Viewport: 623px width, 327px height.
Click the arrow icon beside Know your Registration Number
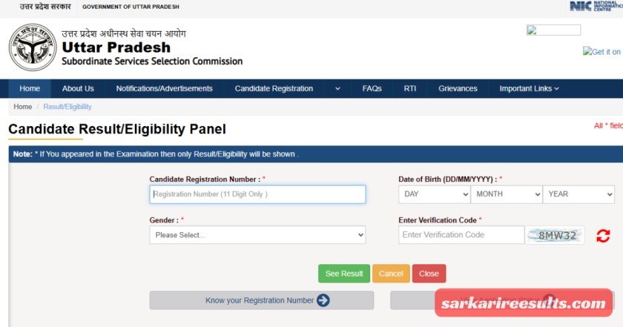pos(323,300)
